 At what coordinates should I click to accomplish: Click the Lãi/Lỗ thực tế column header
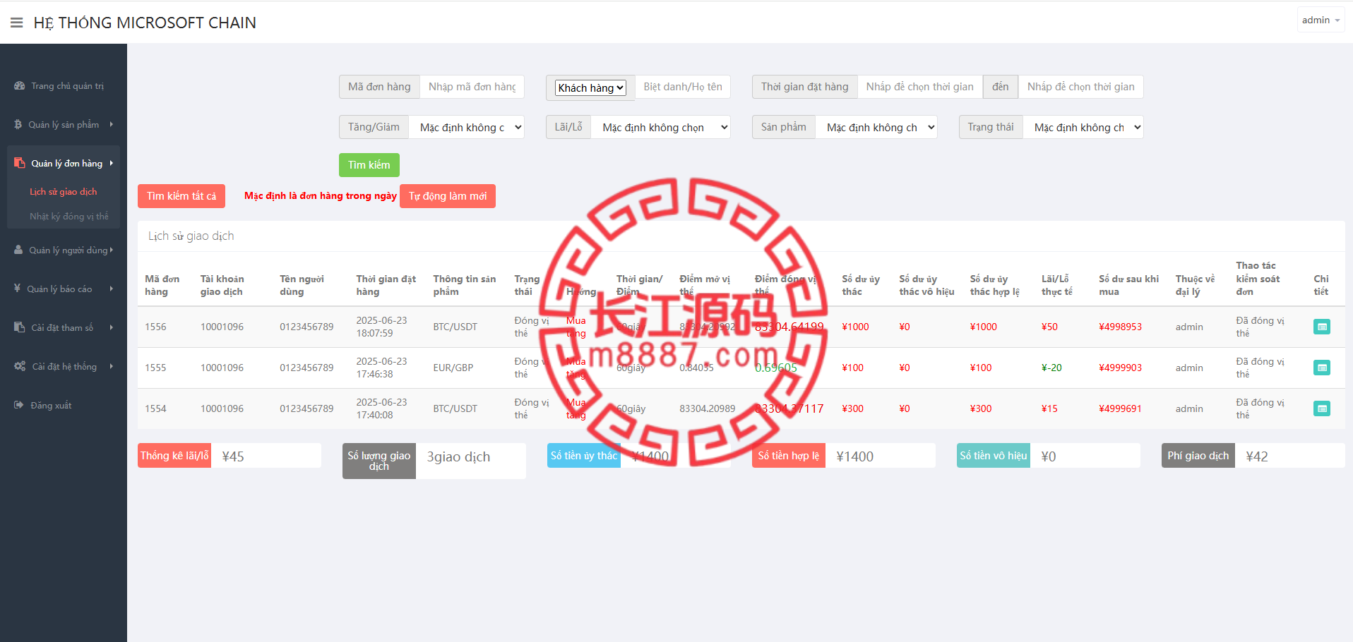click(1057, 285)
